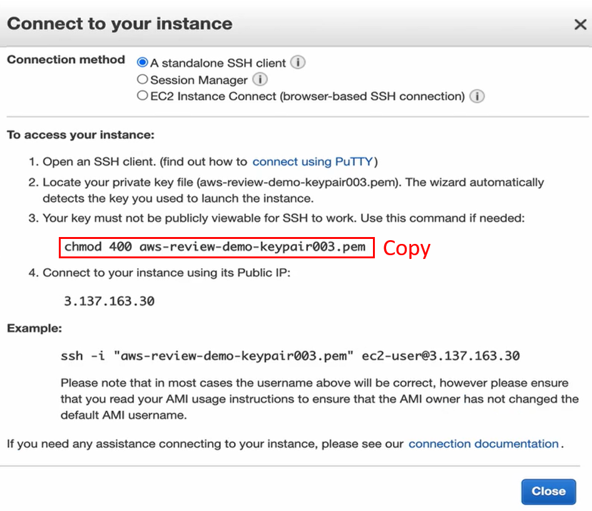592x511 pixels.
Task: Close the dialog with the X icon
Action: (x=579, y=24)
